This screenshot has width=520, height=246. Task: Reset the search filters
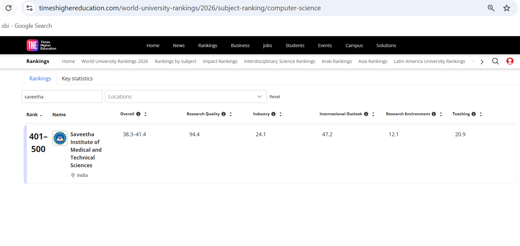[275, 97]
